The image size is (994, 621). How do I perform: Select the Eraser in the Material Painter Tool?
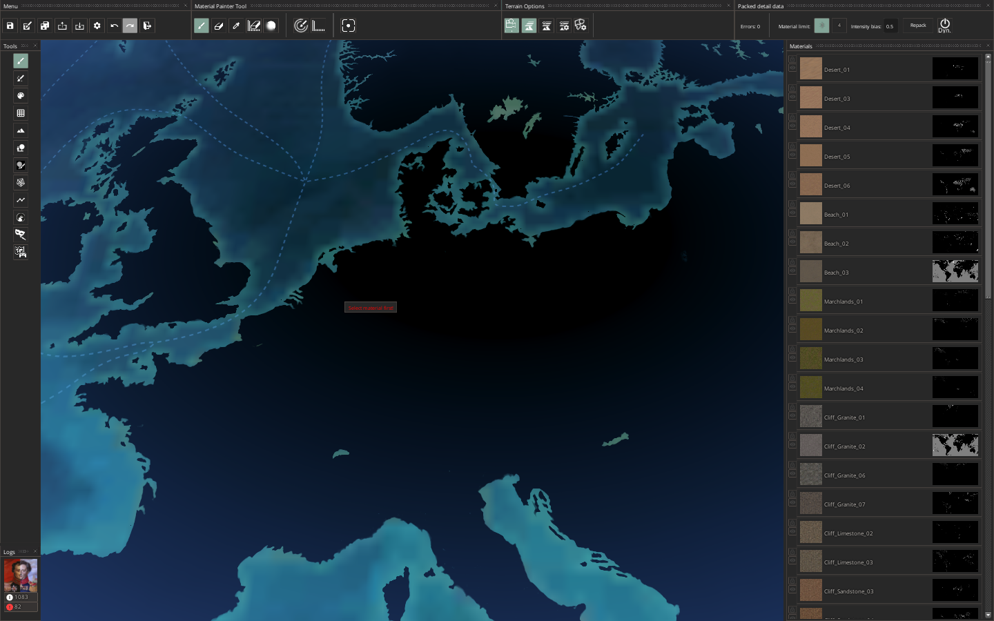[x=219, y=26]
